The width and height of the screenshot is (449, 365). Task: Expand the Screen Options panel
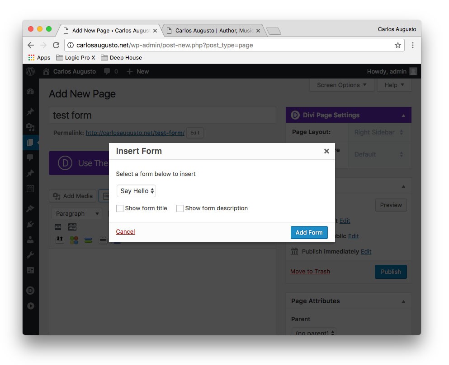342,85
